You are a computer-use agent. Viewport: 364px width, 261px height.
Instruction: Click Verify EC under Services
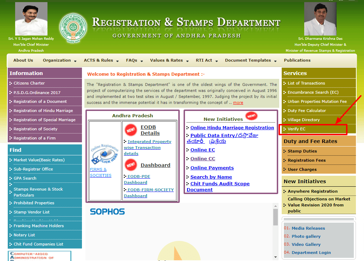tap(296, 129)
